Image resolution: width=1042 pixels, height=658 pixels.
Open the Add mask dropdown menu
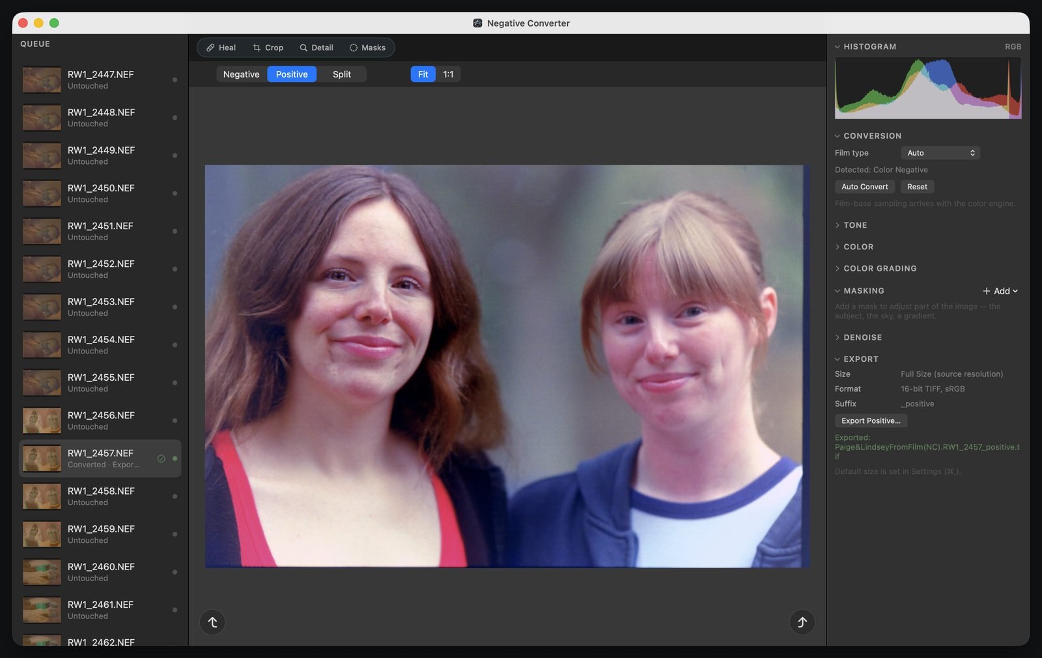click(x=1000, y=291)
